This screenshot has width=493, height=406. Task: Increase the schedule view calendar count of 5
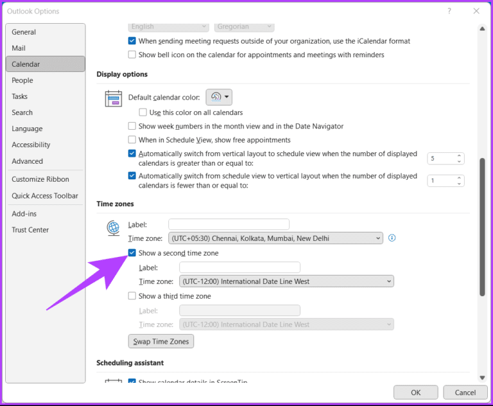tap(459, 156)
